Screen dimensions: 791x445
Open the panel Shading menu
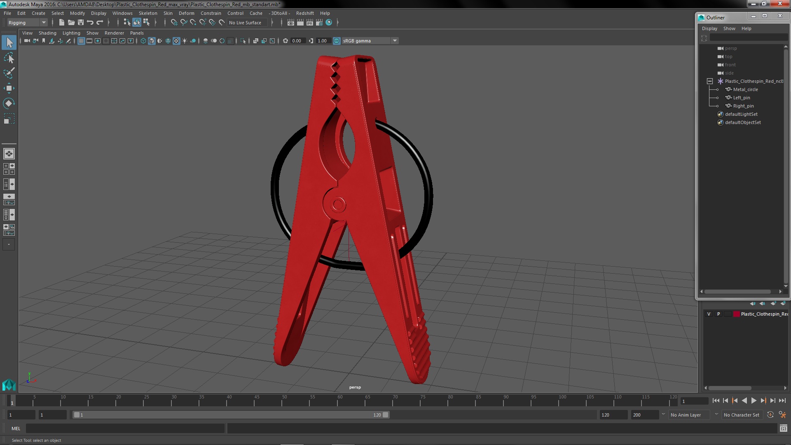[x=47, y=33]
